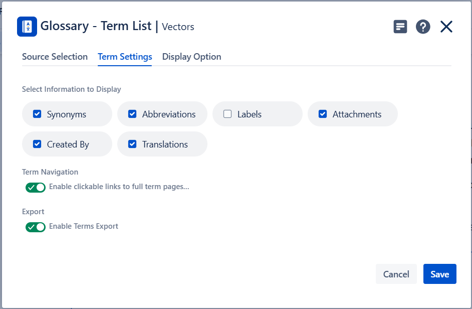This screenshot has width=472, height=309.
Task: Click the Vectors subtitle in header
Action: click(x=178, y=27)
